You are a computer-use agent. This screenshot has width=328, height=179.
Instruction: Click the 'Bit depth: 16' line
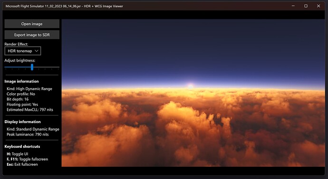click(18, 99)
